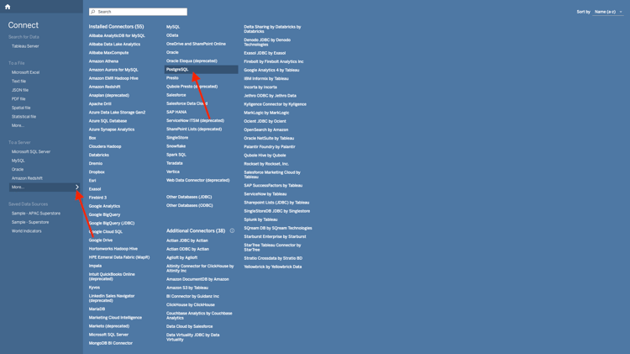Screen dimensions: 630x354
Task: Select Starburst Enterprise by Starburst
Action: click(x=275, y=236)
